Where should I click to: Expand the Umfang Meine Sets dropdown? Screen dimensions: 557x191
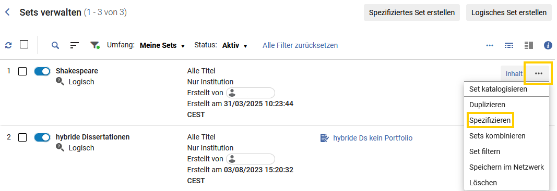point(162,45)
